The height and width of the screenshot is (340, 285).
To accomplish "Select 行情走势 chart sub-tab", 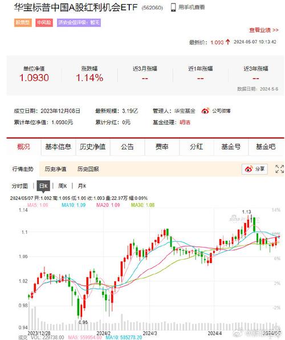I will pyautogui.click(x=23, y=169).
